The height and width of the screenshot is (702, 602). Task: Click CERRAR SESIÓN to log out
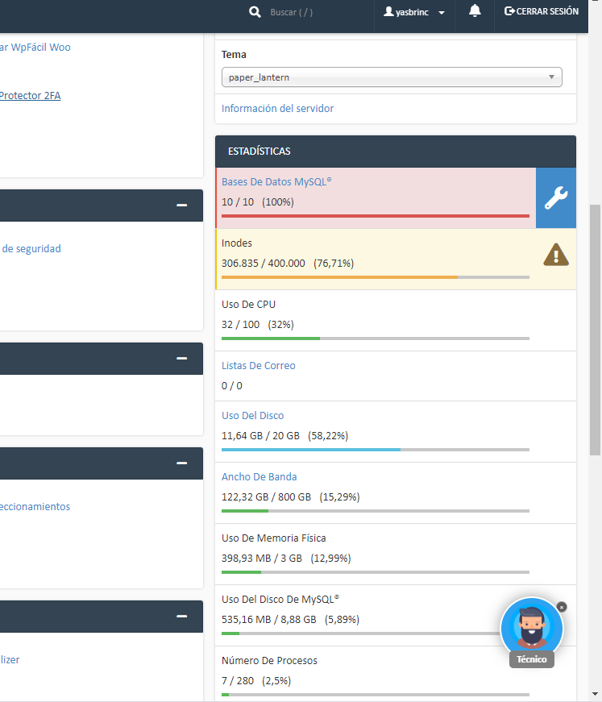click(x=547, y=11)
